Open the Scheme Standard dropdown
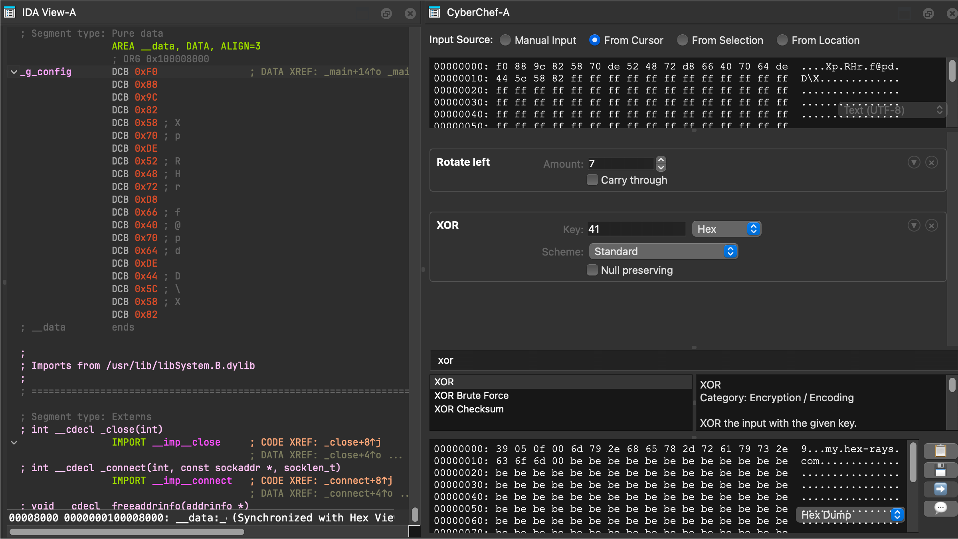958x539 pixels. coord(663,252)
